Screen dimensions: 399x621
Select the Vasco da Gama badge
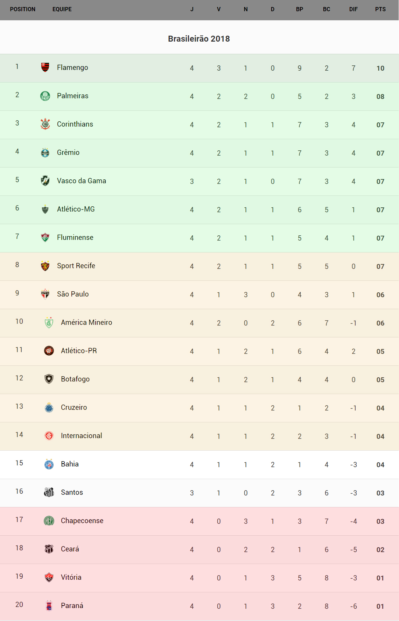[x=45, y=181]
